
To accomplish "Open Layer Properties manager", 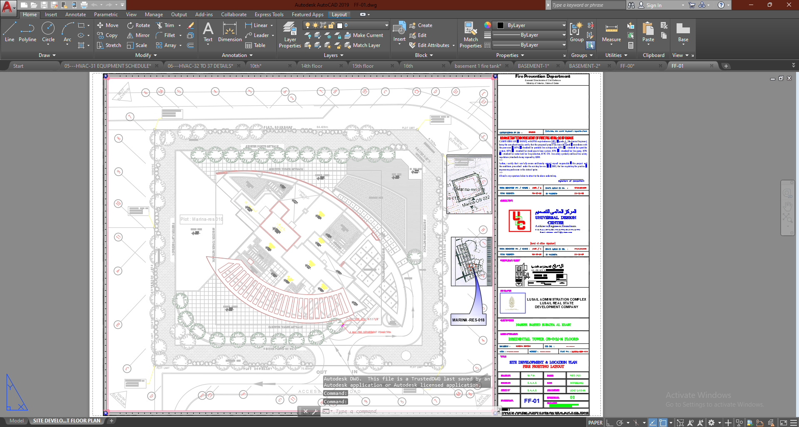I will [x=290, y=35].
